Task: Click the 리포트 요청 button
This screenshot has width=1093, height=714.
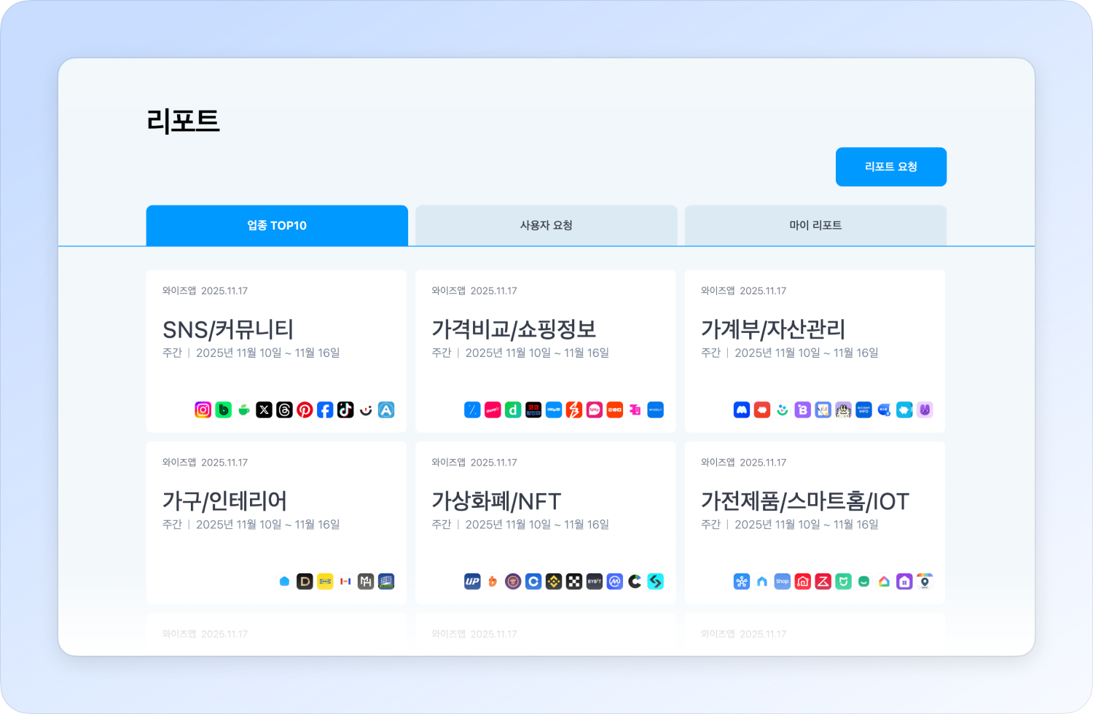Action: [x=891, y=167]
